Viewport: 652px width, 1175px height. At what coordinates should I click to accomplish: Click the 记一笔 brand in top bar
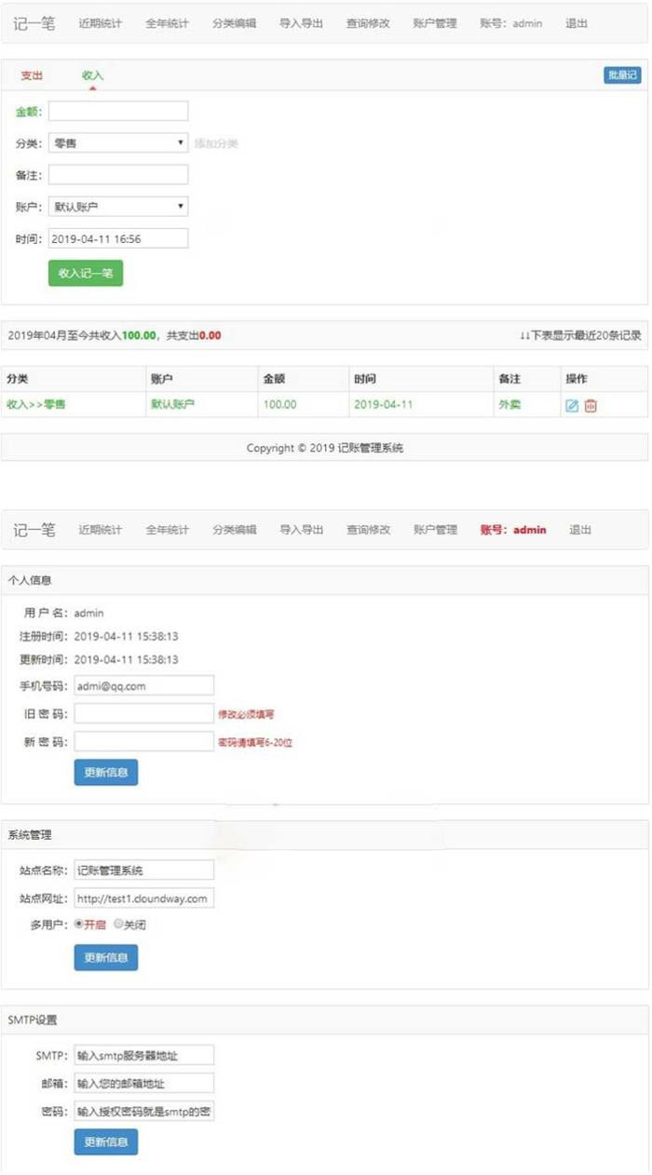(x=34, y=22)
